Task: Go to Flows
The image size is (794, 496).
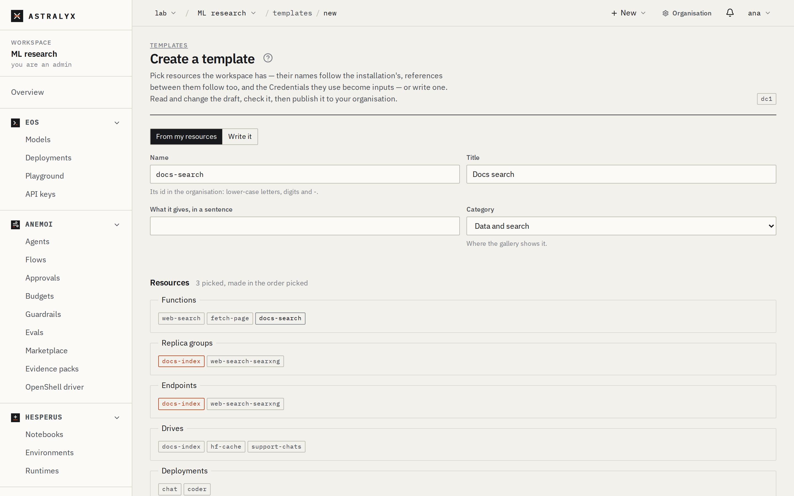Action: 36,260
